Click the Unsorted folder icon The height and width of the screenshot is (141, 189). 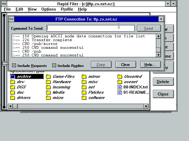(x=120, y=77)
